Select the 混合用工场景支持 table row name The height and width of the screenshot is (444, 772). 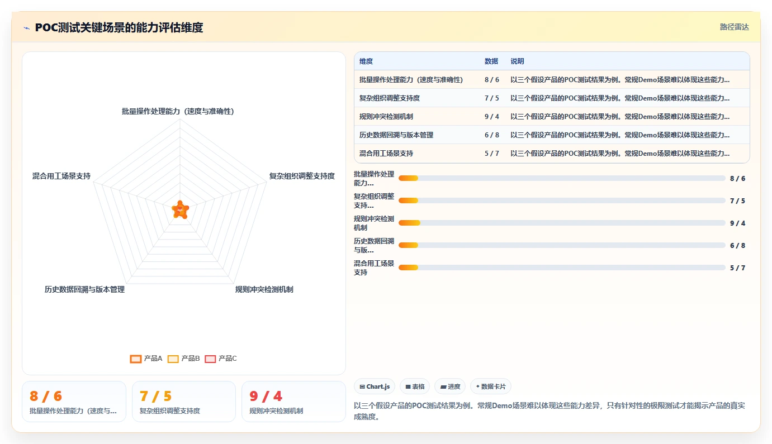pyautogui.click(x=386, y=154)
